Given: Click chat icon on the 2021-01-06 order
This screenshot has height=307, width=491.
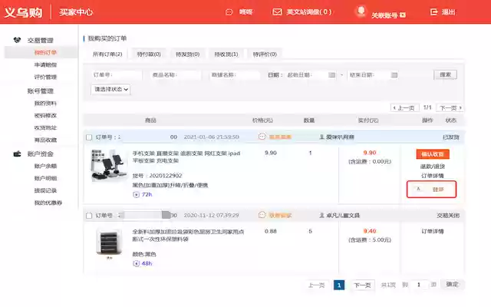Looking at the screenshot, I should click(x=262, y=137).
